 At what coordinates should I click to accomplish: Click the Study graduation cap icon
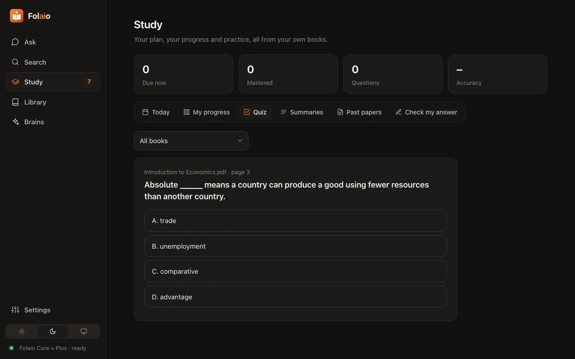15,82
